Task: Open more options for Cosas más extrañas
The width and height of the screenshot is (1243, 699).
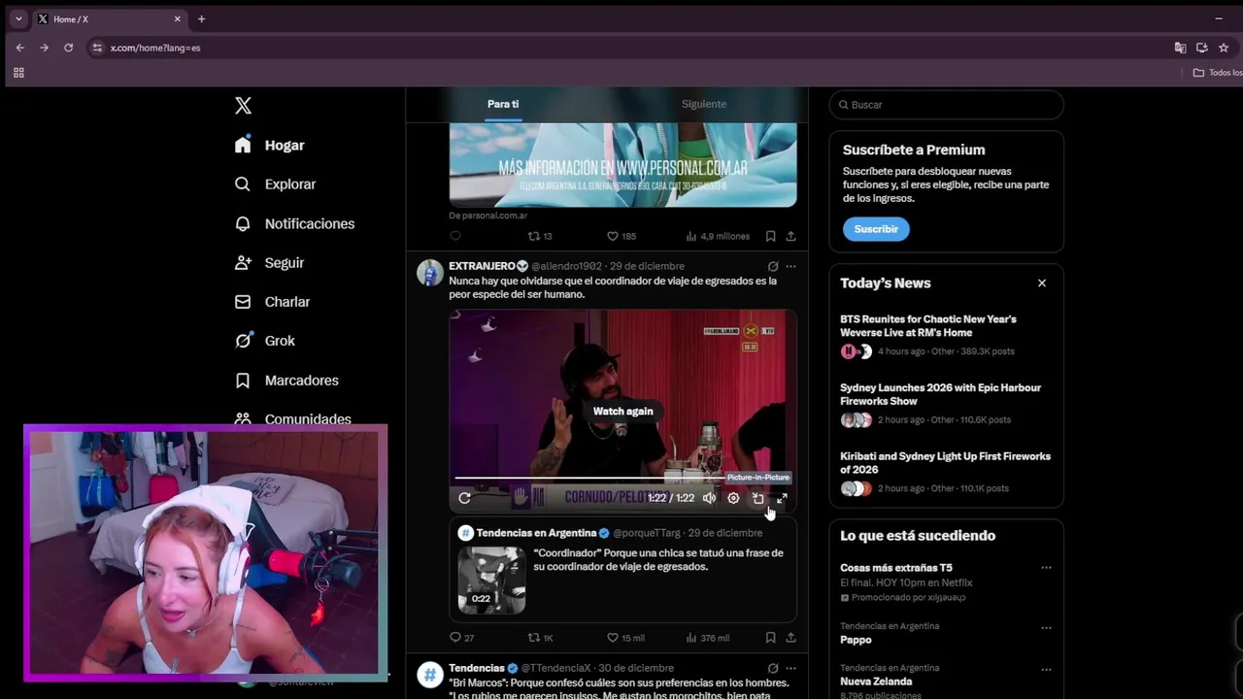Action: pyautogui.click(x=1046, y=568)
